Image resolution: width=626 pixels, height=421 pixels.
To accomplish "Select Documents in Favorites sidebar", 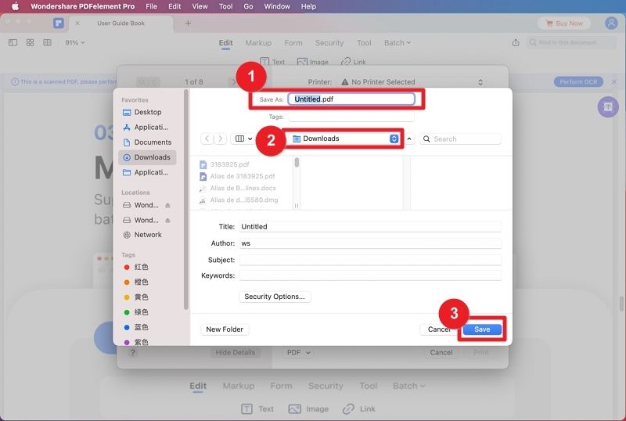I will click(147, 142).
